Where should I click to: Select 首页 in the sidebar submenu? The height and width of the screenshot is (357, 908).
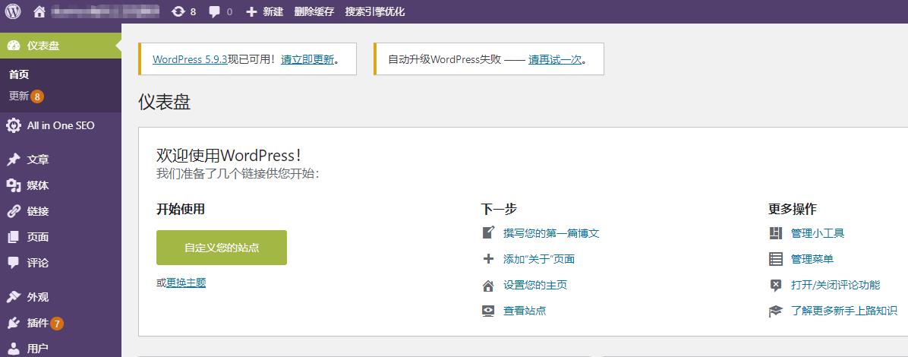pos(19,74)
